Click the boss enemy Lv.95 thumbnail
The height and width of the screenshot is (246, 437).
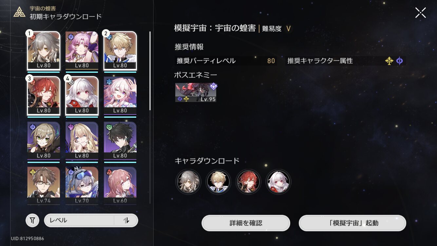tap(196, 92)
